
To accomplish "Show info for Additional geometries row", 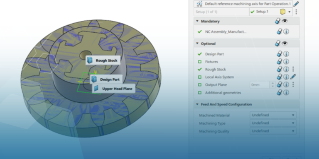I will point(286,93).
